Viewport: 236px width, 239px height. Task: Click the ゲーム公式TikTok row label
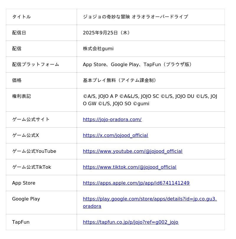(31, 167)
